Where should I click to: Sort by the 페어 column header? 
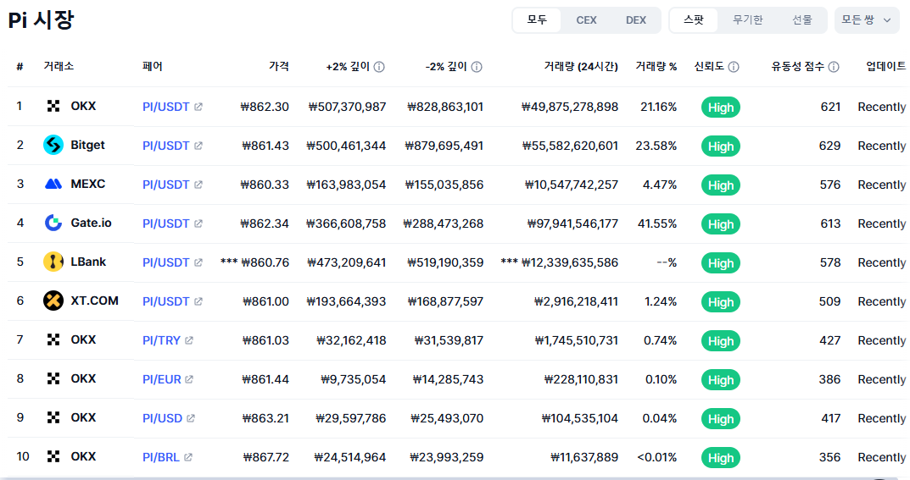153,67
